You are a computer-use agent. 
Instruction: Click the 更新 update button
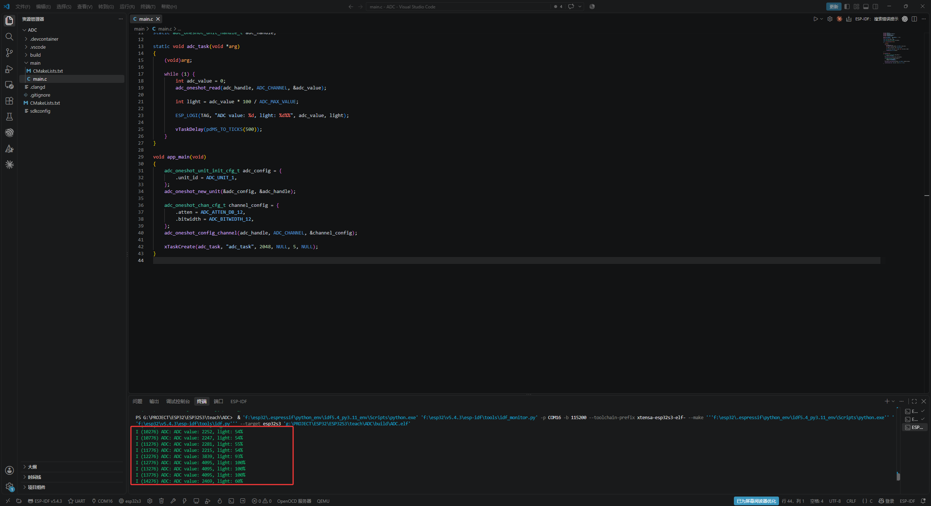pos(834,7)
